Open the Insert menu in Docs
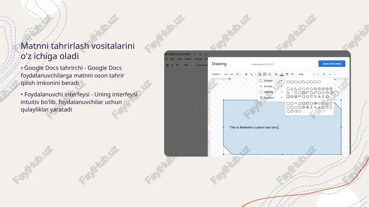This screenshot has height=207, width=369. click(x=188, y=59)
